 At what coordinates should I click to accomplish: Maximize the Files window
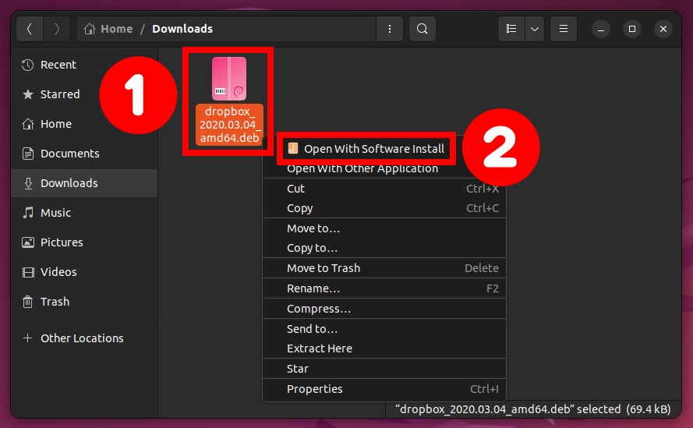[632, 29]
